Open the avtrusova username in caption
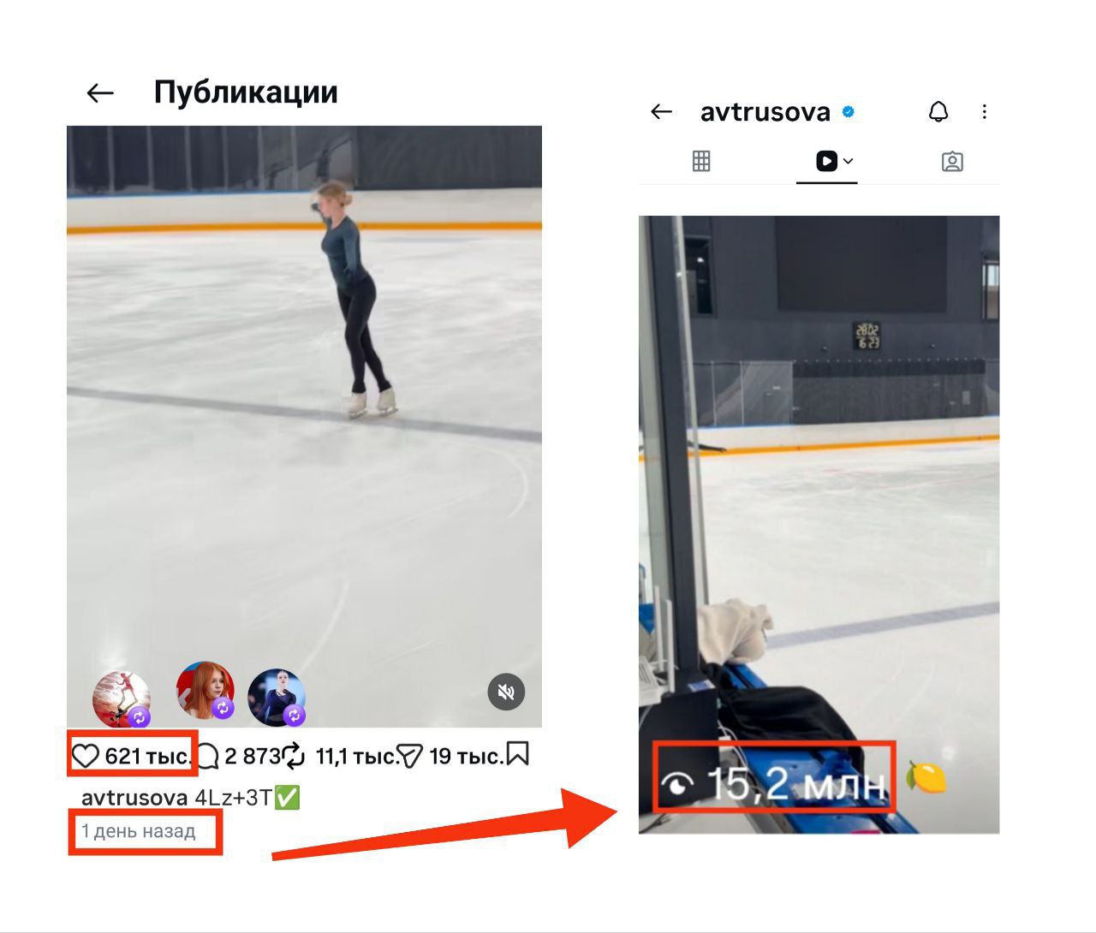Image resolution: width=1096 pixels, height=933 pixels. (x=134, y=798)
